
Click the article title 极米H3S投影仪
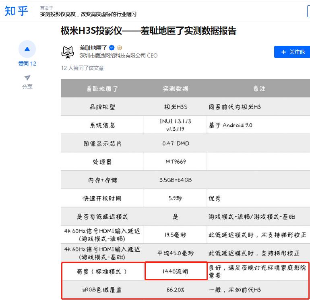(x=149, y=31)
